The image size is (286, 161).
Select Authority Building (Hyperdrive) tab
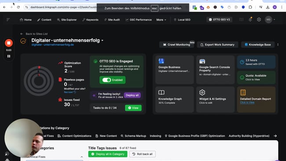pyautogui.click(x=249, y=136)
